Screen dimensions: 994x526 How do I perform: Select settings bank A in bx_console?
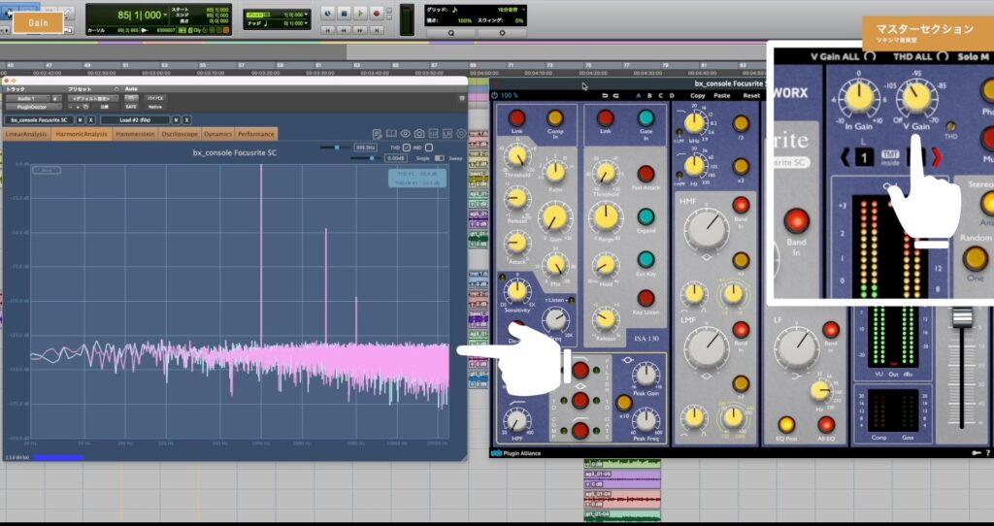point(639,96)
